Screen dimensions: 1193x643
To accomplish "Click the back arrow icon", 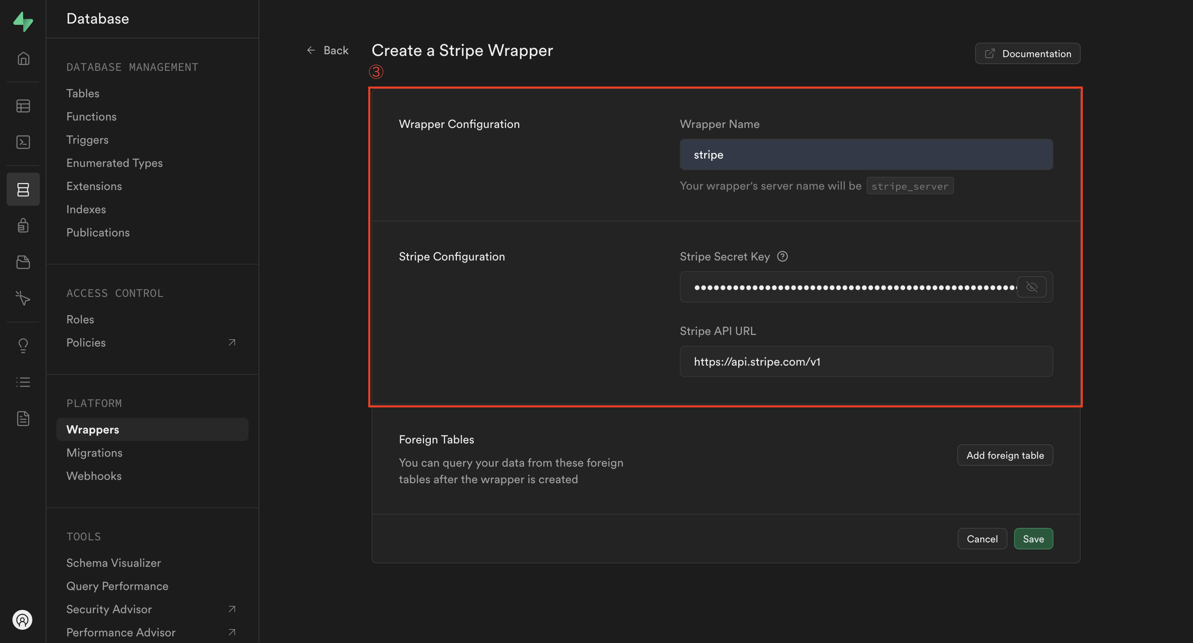I will pos(311,50).
